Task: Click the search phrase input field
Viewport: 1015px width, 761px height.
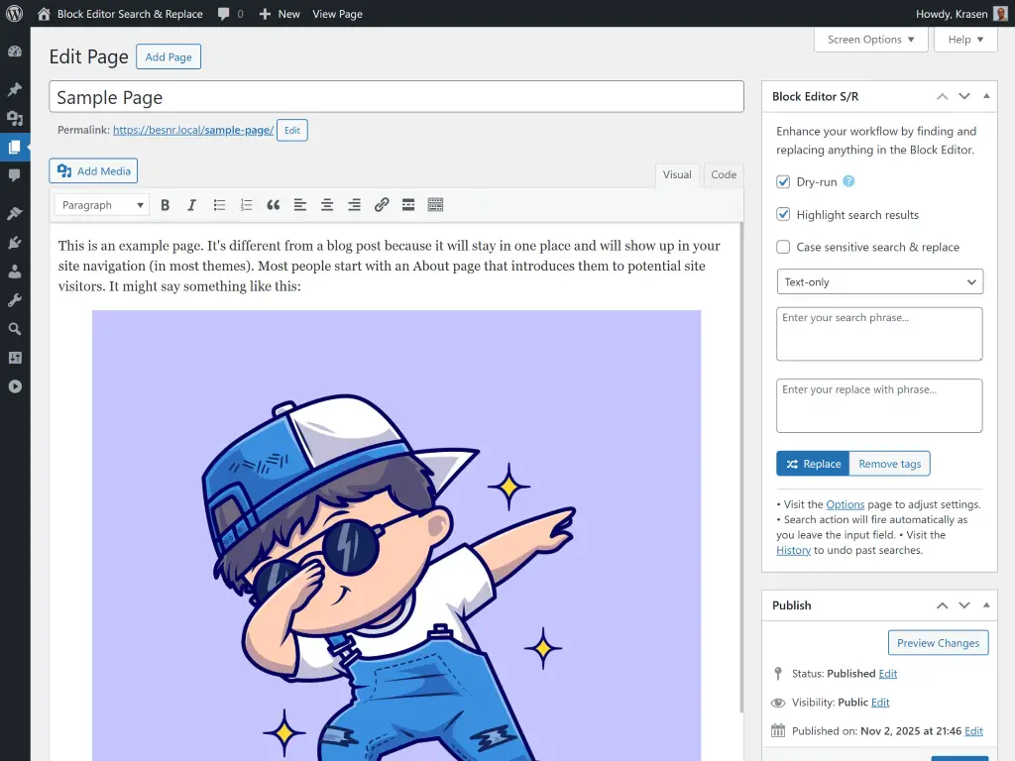Action: click(x=878, y=333)
